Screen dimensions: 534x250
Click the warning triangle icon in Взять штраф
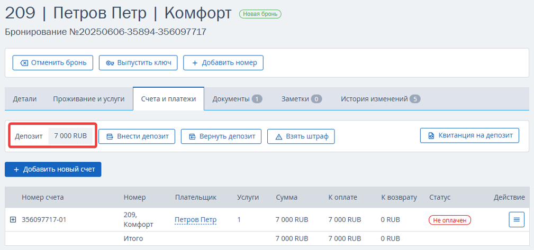[x=279, y=137]
